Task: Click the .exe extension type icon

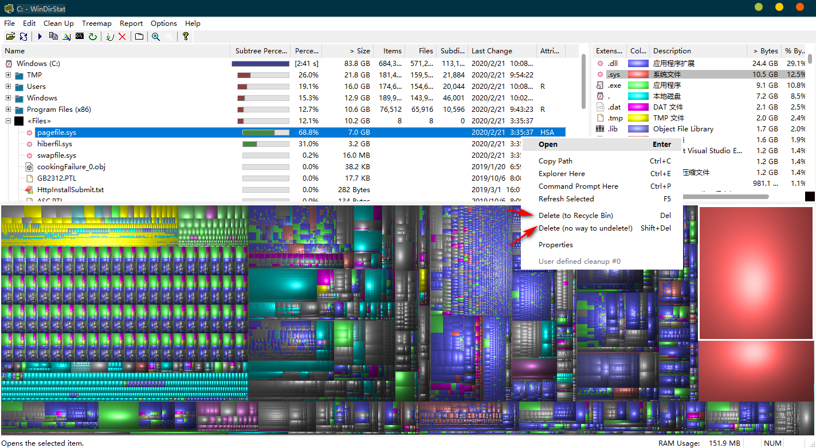Action: pos(601,85)
